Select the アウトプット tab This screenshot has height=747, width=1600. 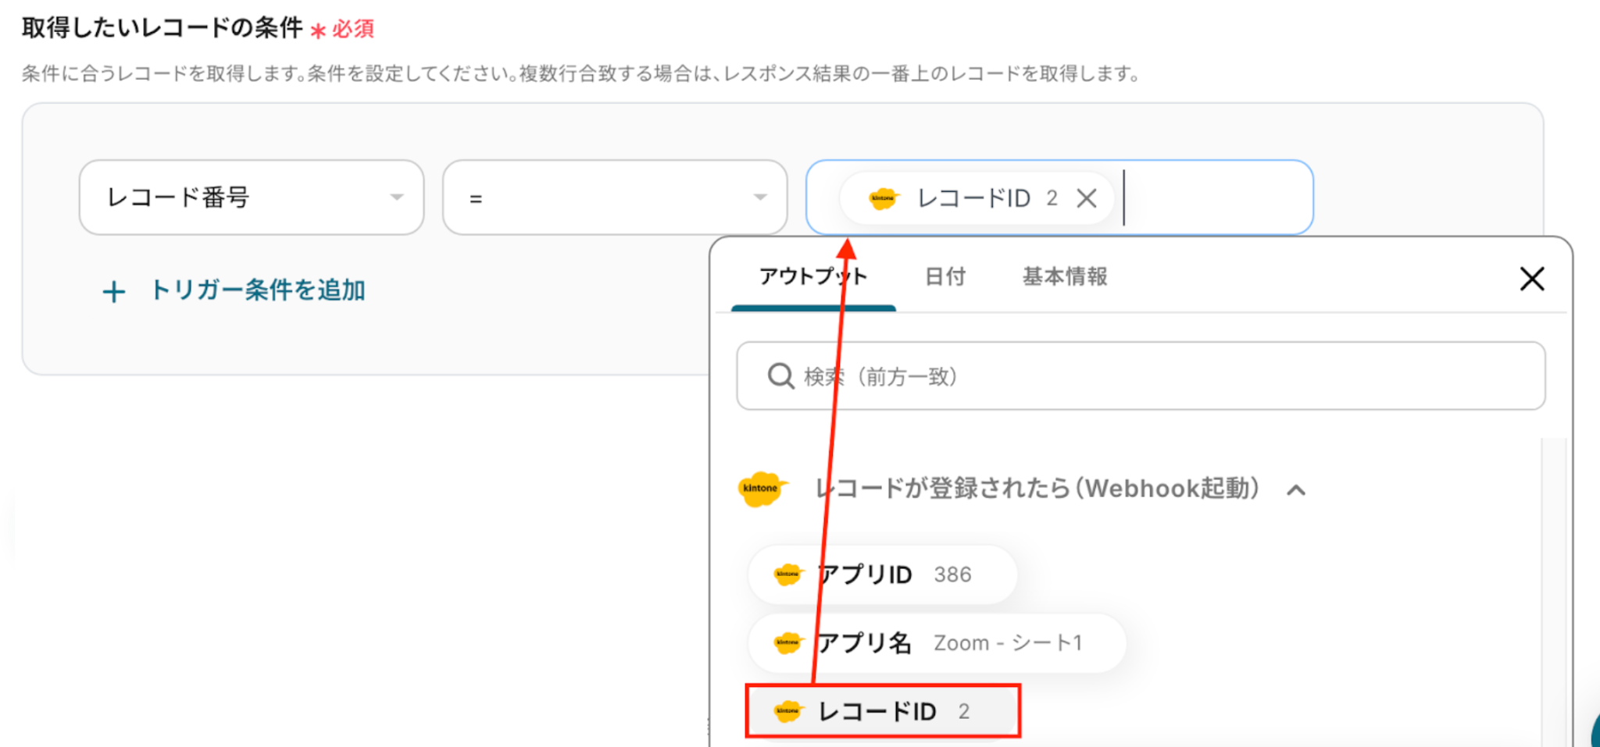click(x=813, y=276)
